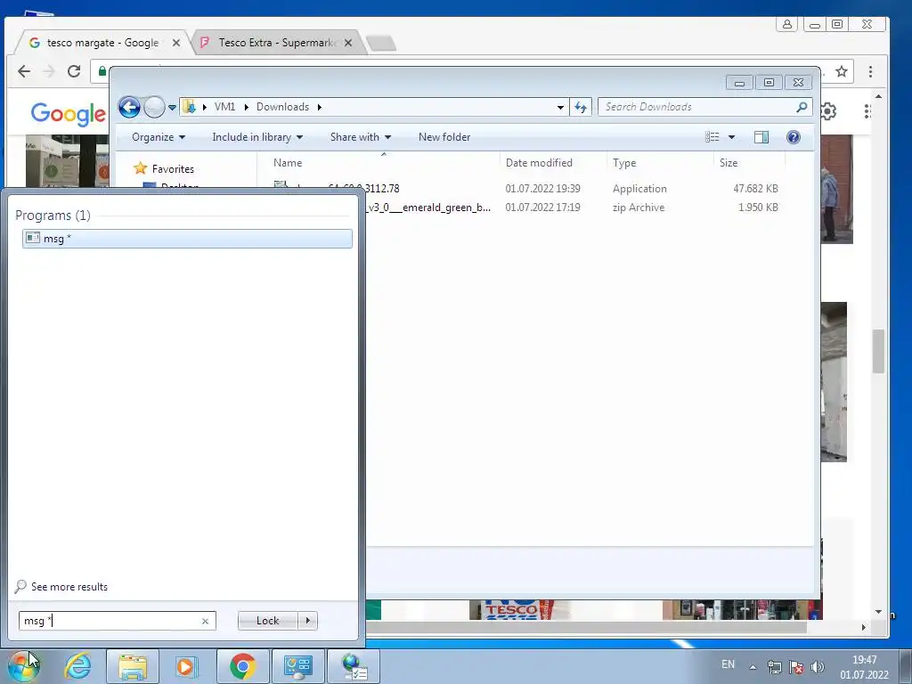
Task: Click the network tray icon
Action: click(x=774, y=667)
